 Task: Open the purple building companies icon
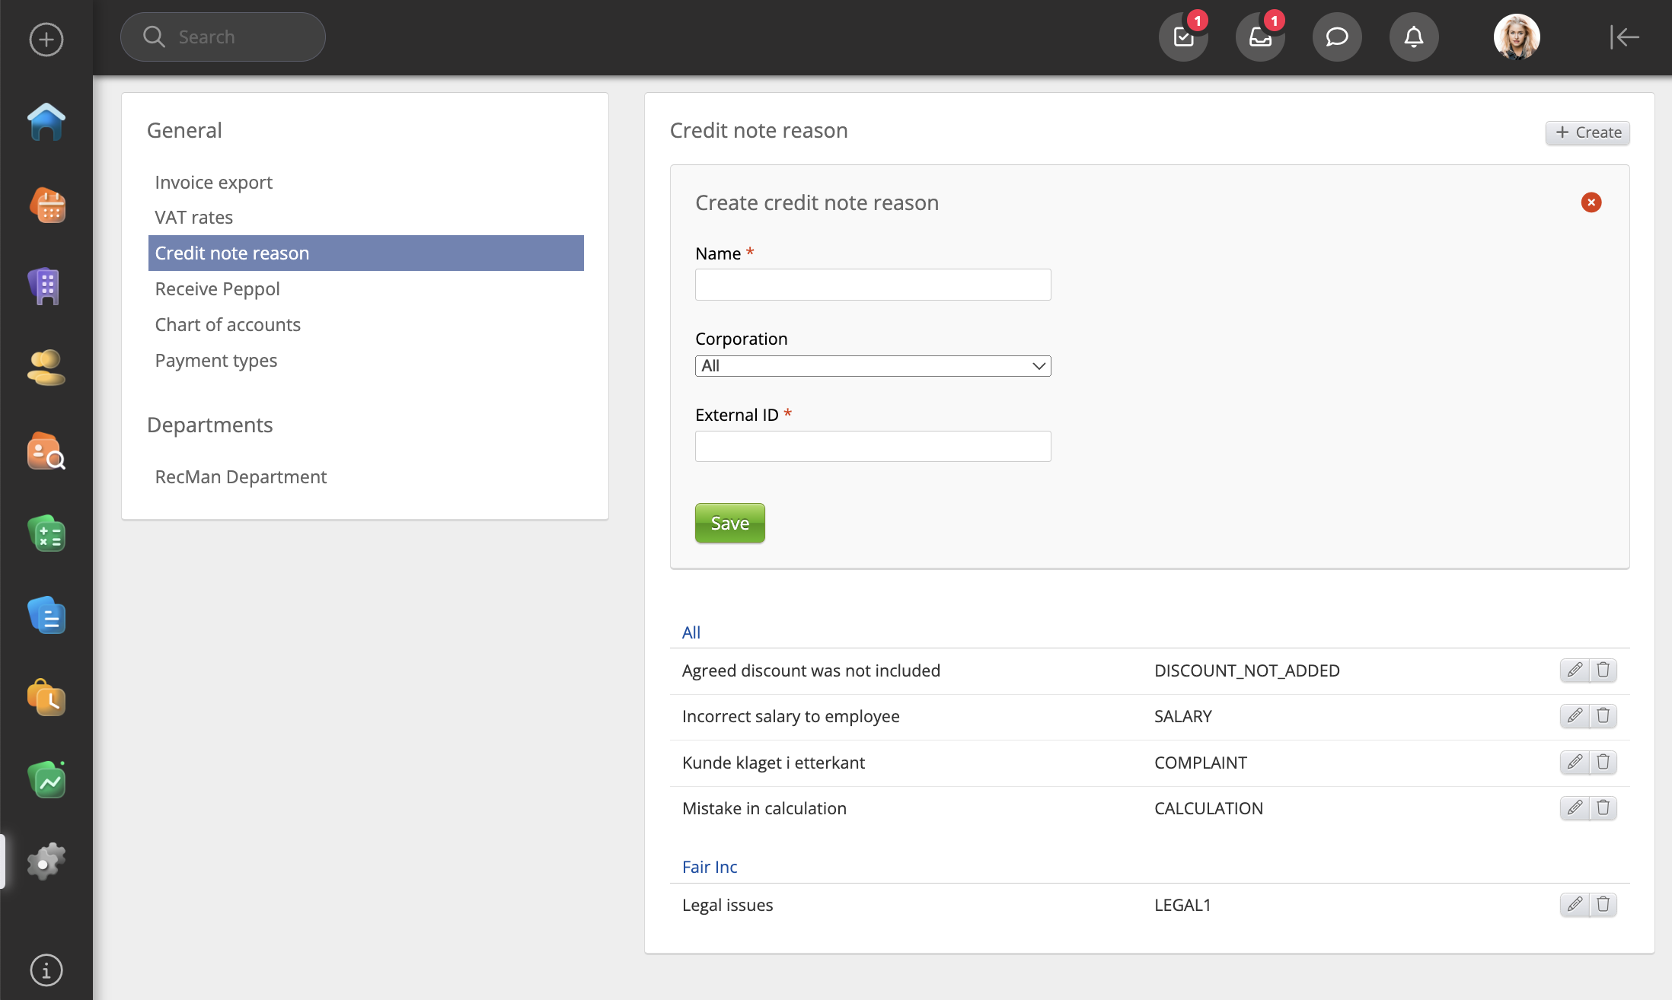46,286
